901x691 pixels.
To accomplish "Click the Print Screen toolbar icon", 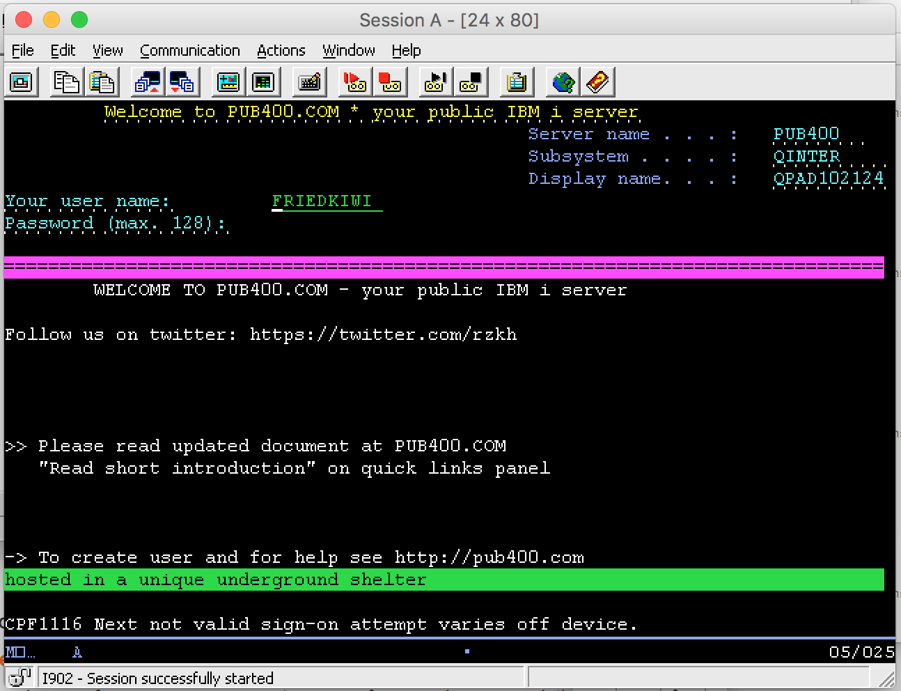I will (22, 82).
